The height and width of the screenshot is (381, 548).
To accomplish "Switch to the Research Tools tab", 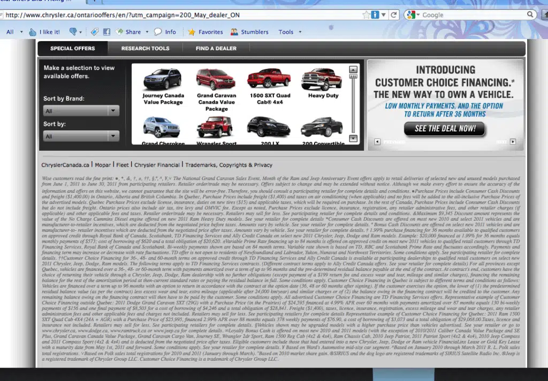I will pyautogui.click(x=145, y=49).
